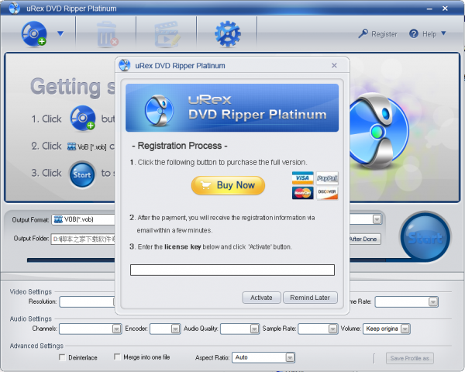Click the disc icon in step 1
Viewport: 465px width, 372px height.
[83, 119]
